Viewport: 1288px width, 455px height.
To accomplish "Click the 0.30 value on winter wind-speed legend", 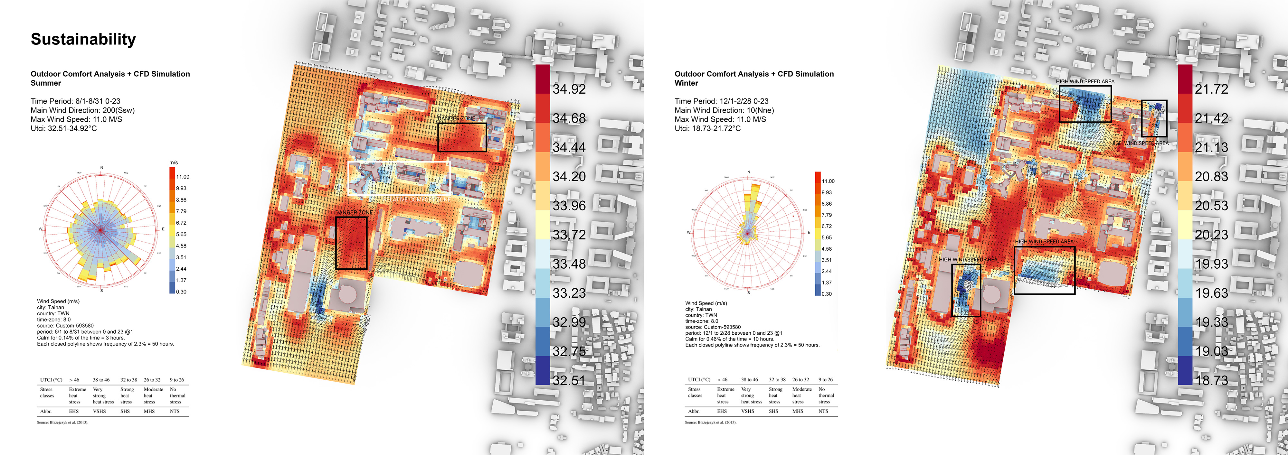I will tap(827, 294).
